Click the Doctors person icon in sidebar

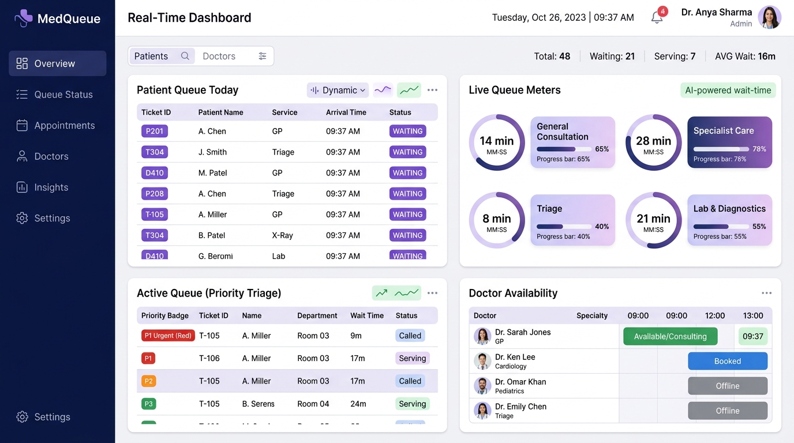22,156
